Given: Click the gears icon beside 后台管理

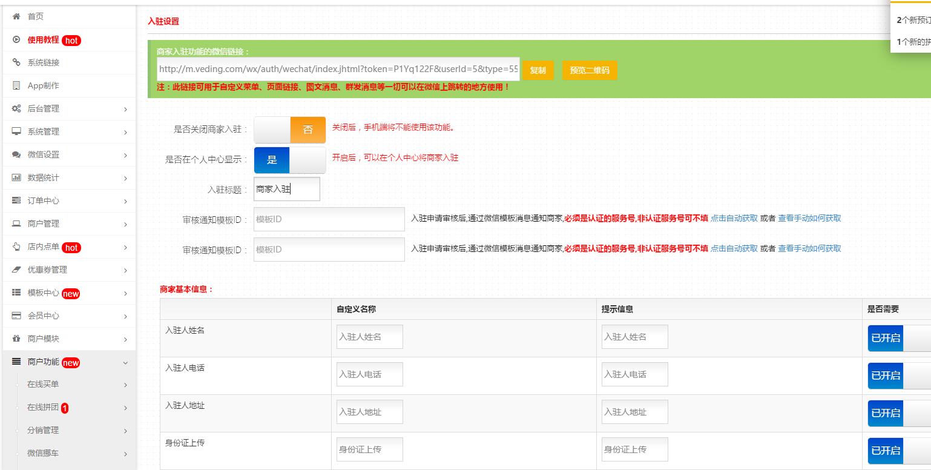Looking at the screenshot, I should 16,108.
